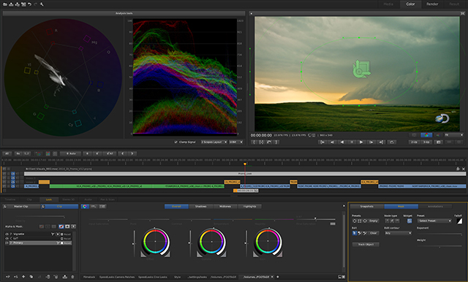Select the Shadows tab
This screenshot has height=282, width=468.
201,206
